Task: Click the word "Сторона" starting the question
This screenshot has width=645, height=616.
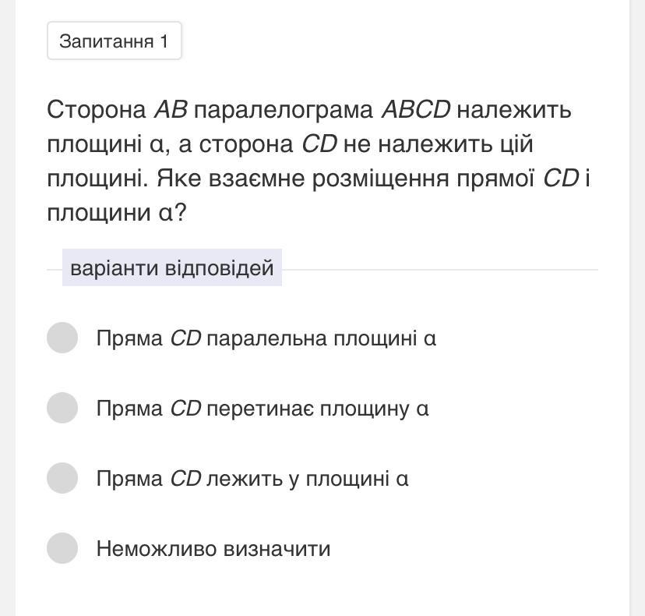Action: 97,110
